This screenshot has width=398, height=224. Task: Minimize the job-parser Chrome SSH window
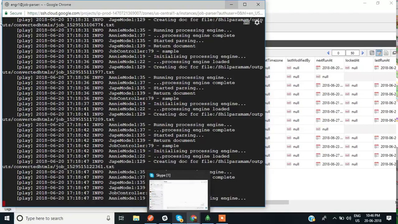(x=231, y=4)
